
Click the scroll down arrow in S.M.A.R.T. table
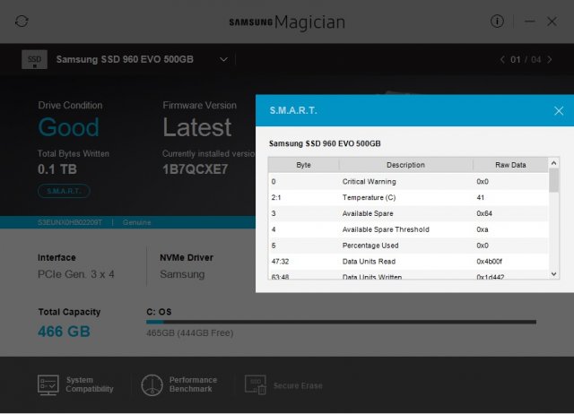click(x=554, y=274)
